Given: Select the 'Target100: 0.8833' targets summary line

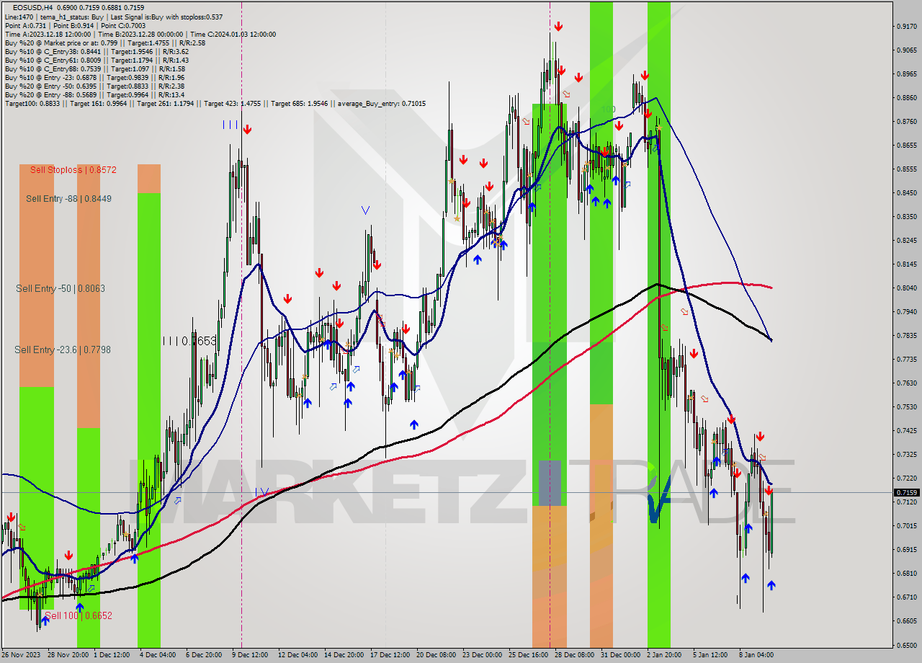Looking at the screenshot, I should [x=215, y=103].
